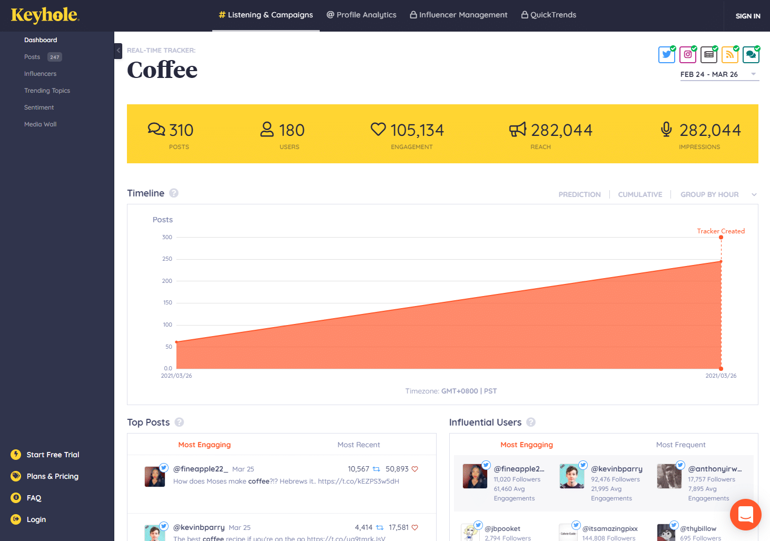Screen dimensions: 770x541
Task: Open Influencers in the sidebar
Action: click(x=40, y=74)
